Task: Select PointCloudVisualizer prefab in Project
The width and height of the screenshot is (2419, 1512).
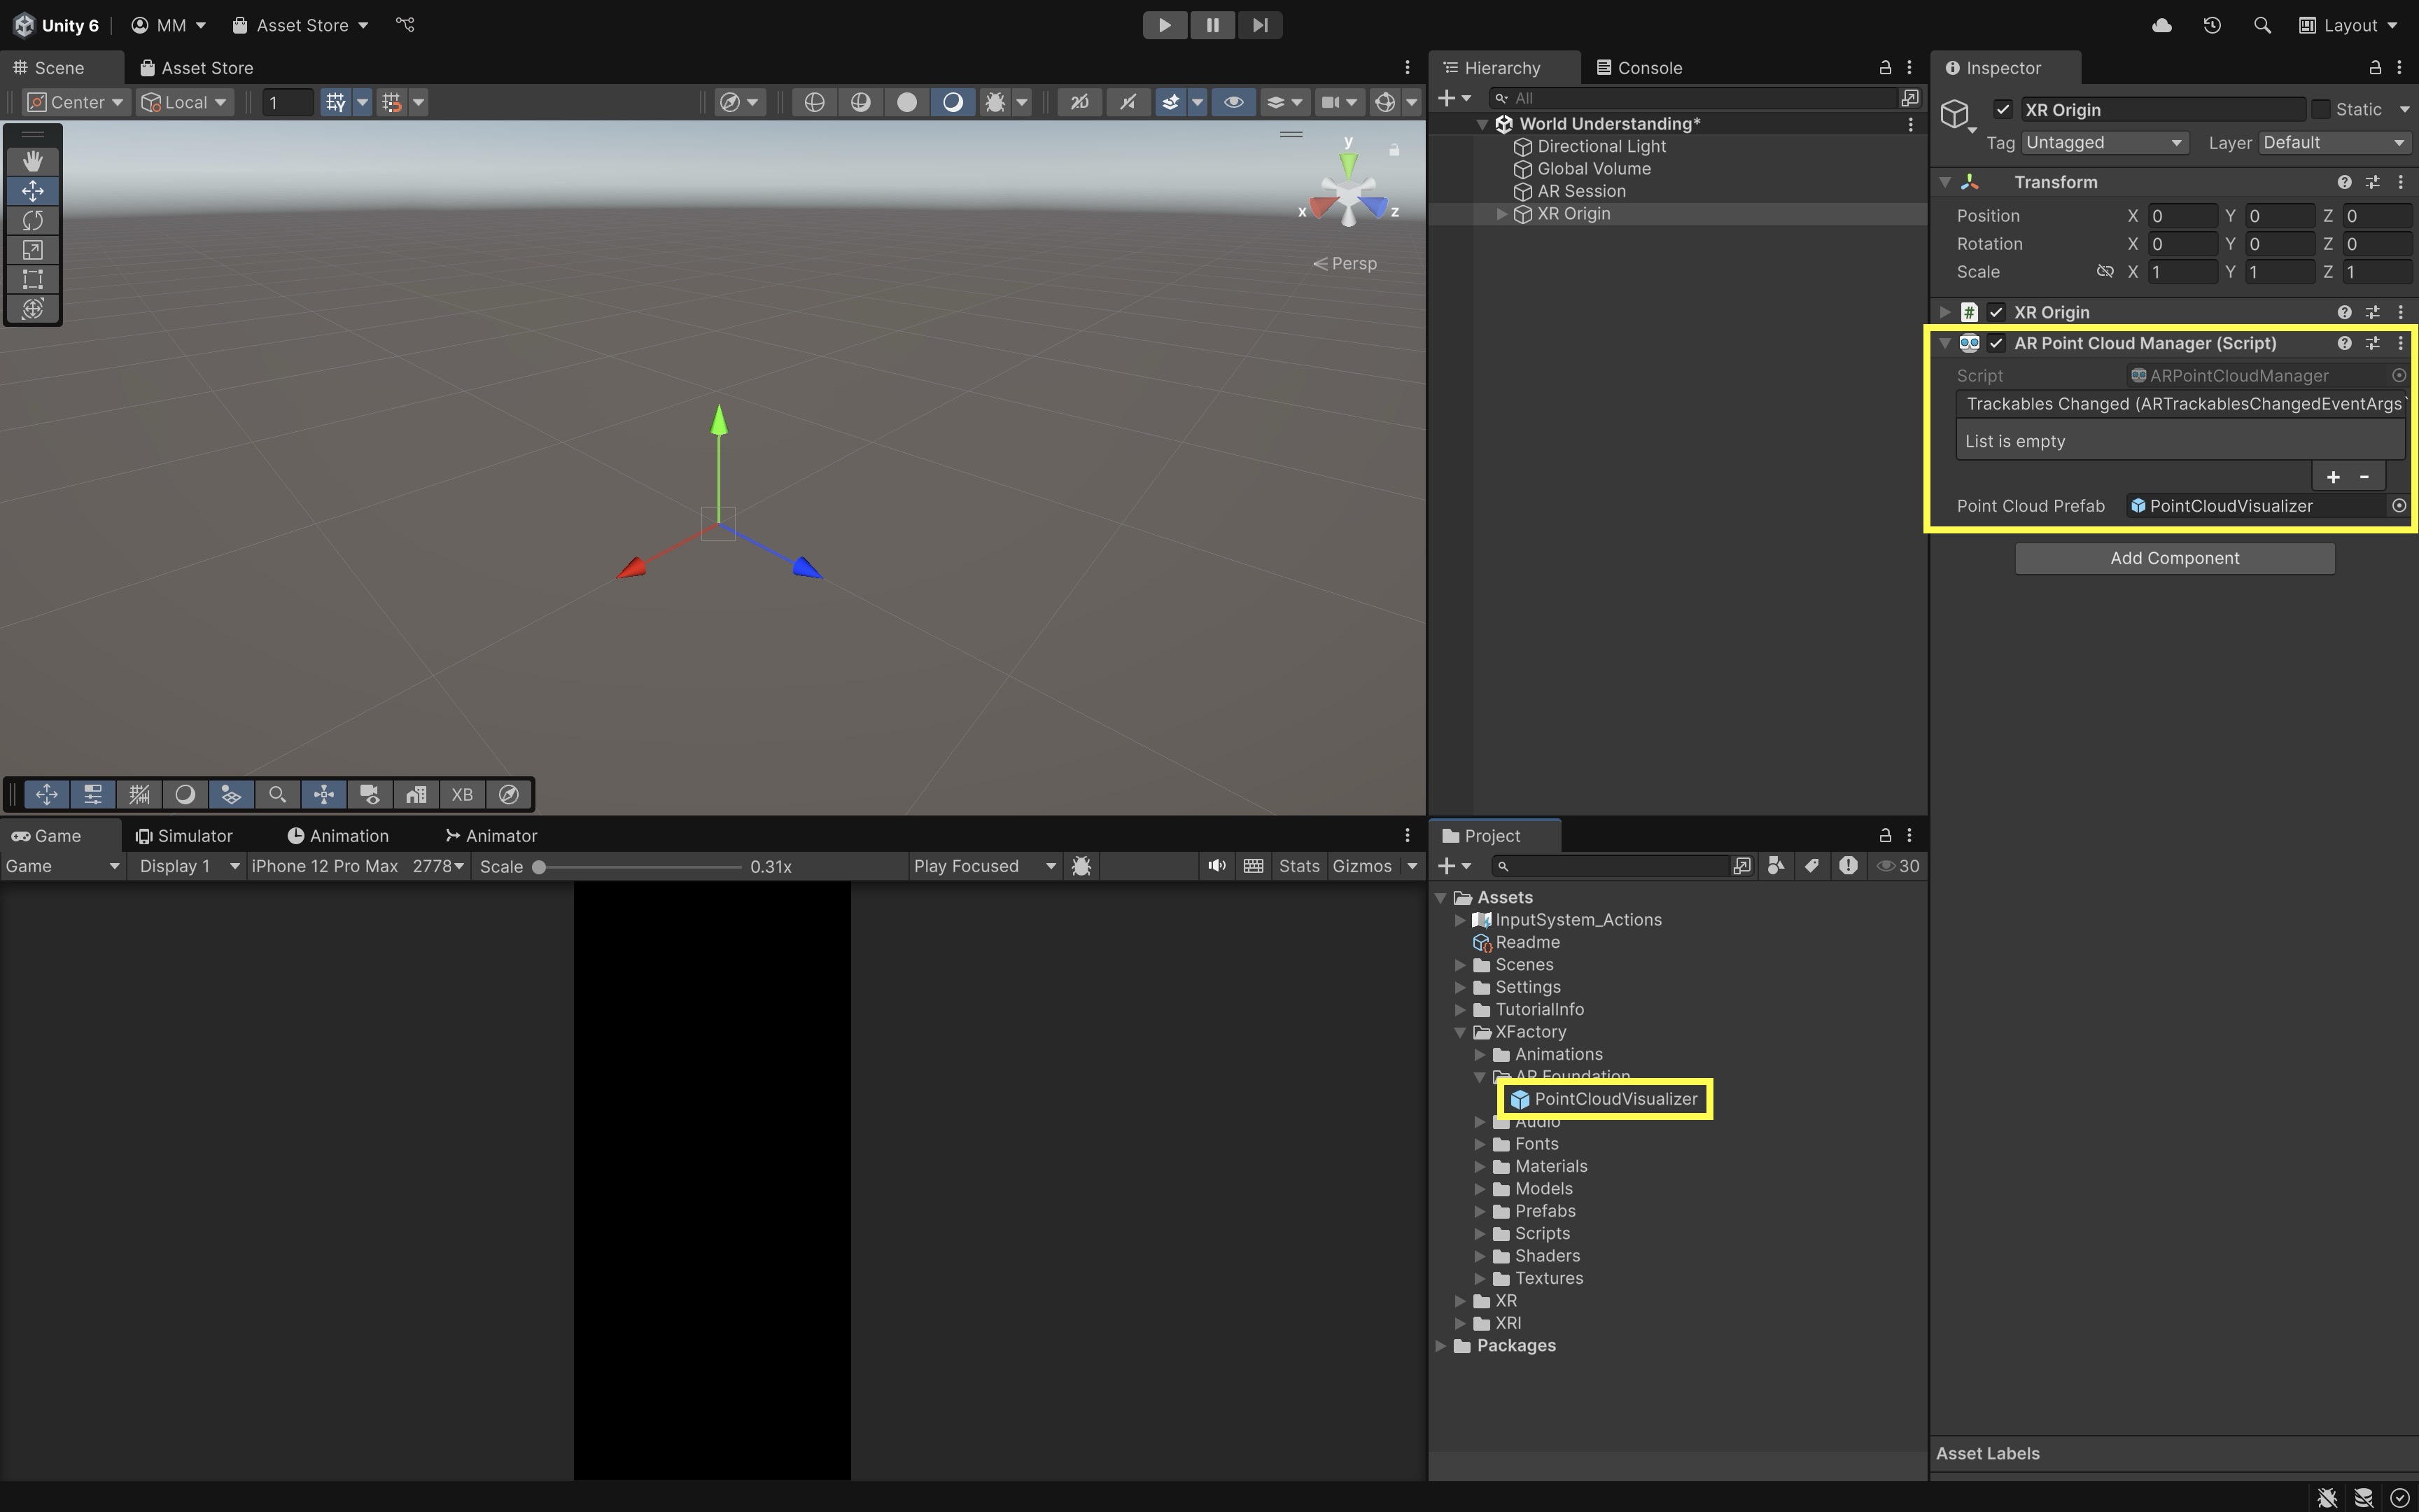Action: click(1614, 1099)
